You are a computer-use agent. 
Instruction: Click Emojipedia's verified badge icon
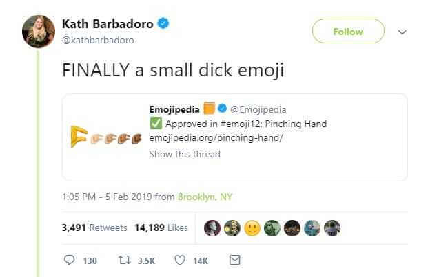[x=223, y=109]
